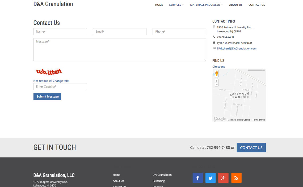The height and width of the screenshot is (187, 303).
Task: Open the map type dropdown on map
Action: click(256, 70)
